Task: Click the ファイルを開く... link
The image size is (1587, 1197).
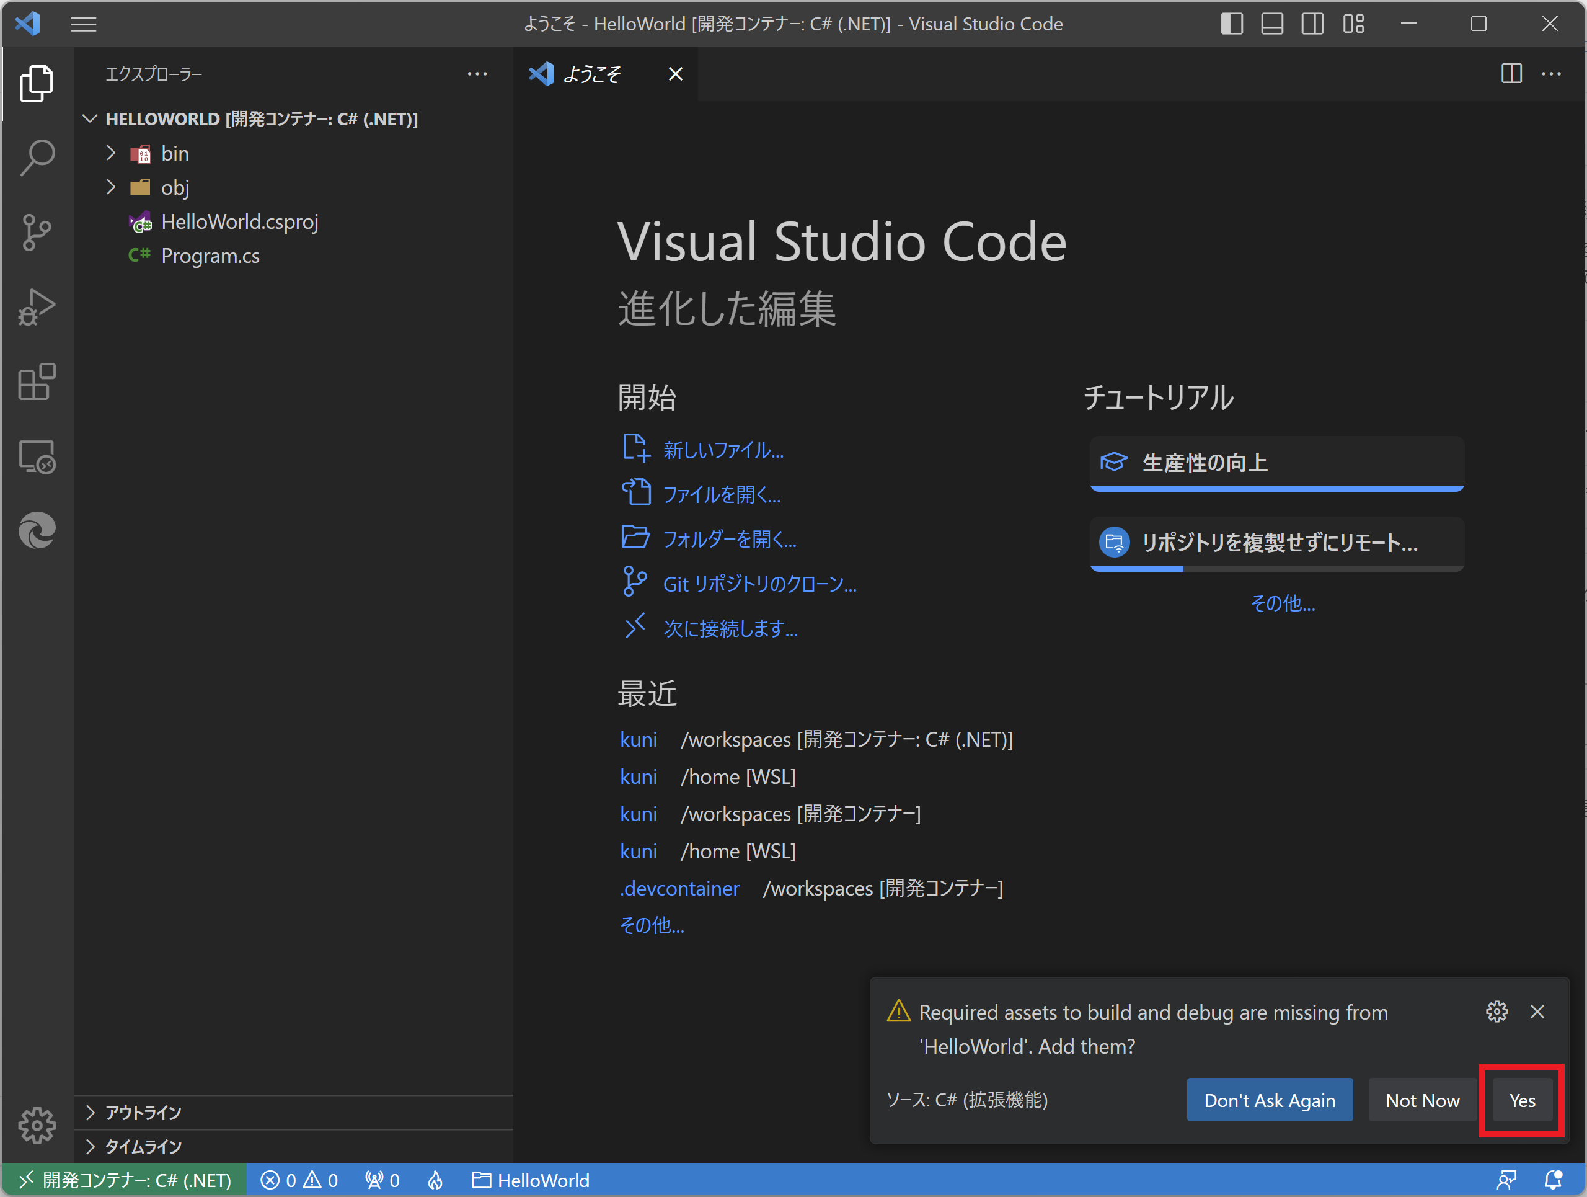Action: (722, 494)
